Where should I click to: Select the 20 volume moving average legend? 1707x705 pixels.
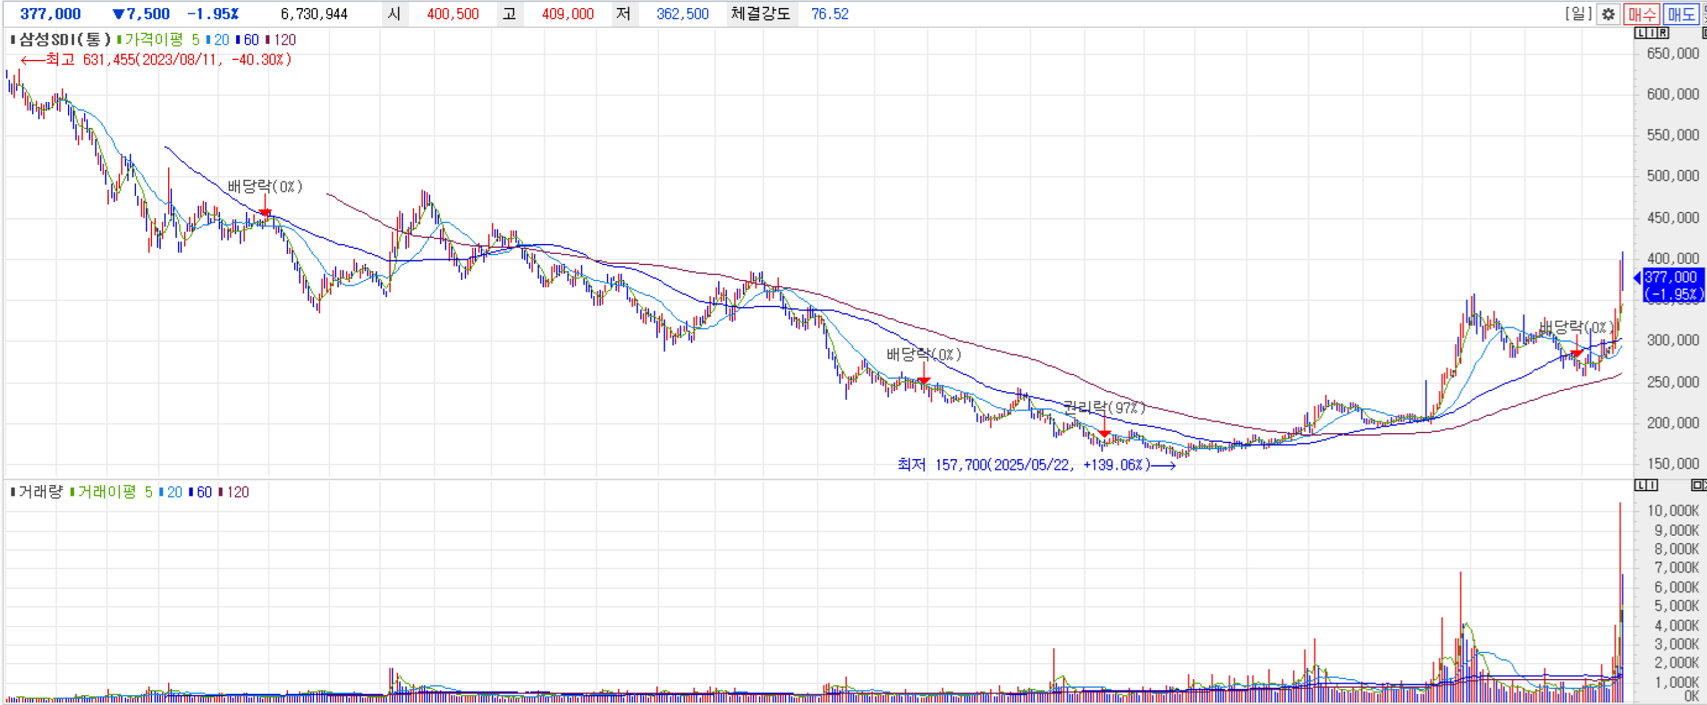[173, 492]
